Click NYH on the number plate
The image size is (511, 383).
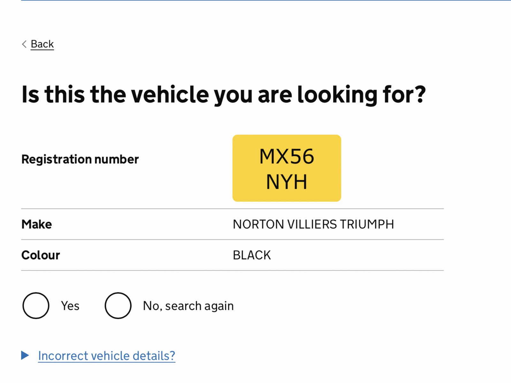click(x=286, y=182)
